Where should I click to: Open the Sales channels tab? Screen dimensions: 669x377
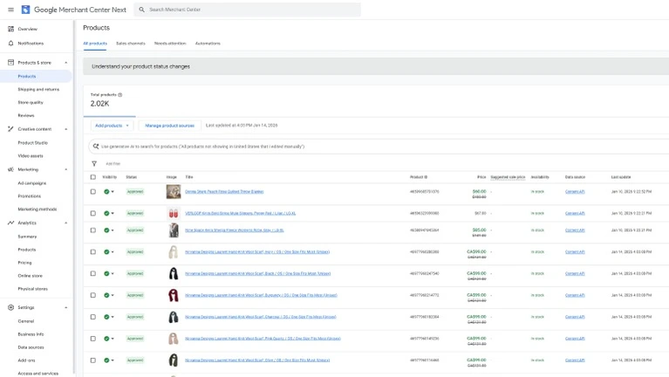(x=131, y=43)
